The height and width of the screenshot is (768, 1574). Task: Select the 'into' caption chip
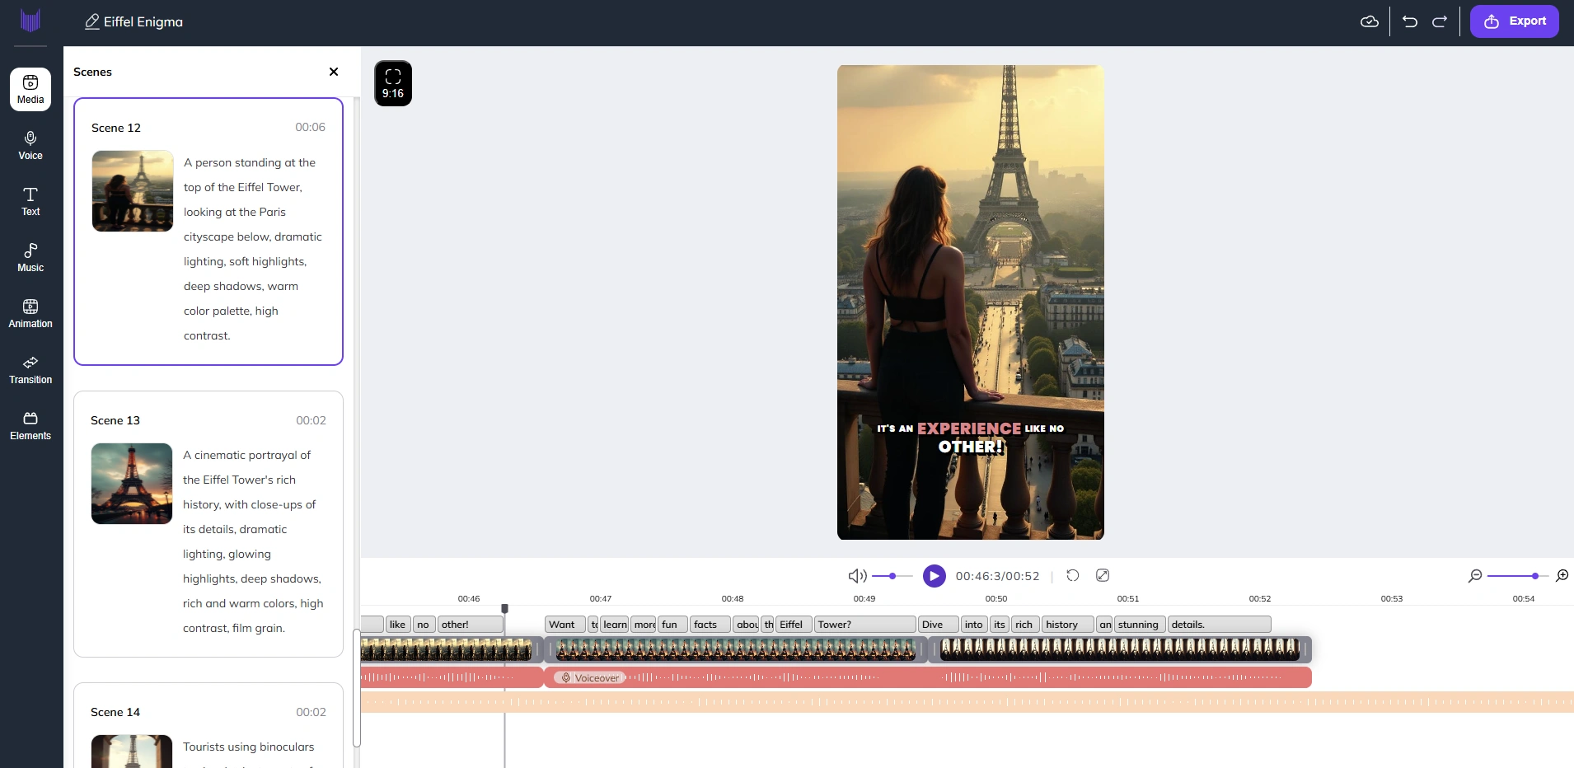click(974, 625)
